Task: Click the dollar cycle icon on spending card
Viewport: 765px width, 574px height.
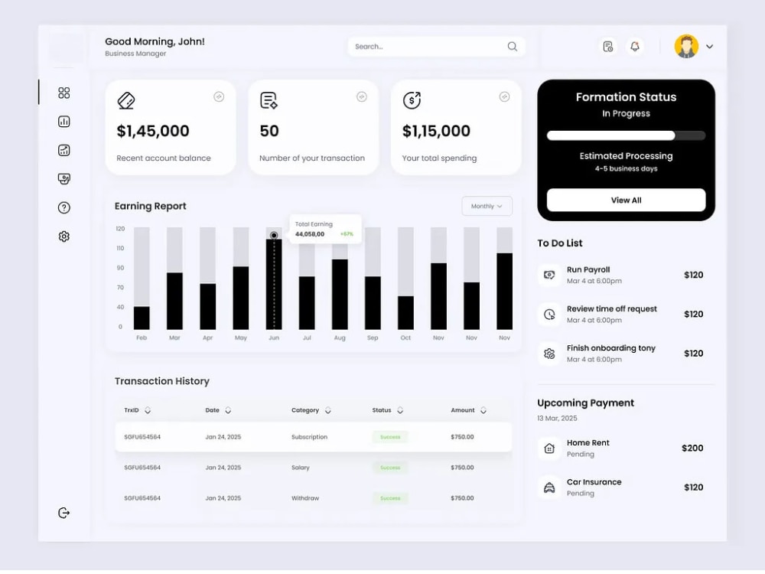Action: pyautogui.click(x=412, y=100)
